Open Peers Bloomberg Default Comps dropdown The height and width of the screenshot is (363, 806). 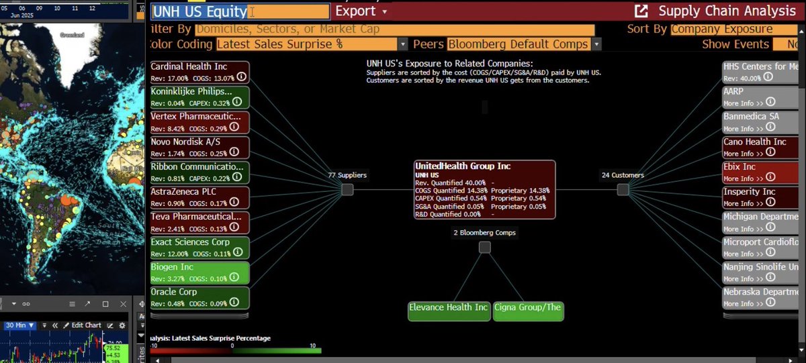pos(596,44)
